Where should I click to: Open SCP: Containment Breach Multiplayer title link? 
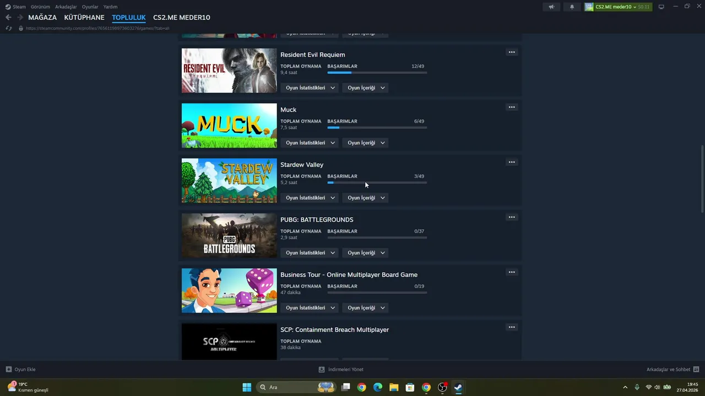point(335,329)
